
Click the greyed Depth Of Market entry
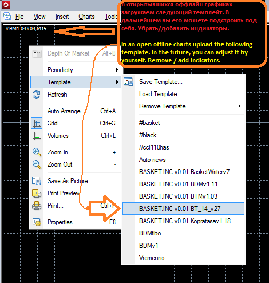(x=76, y=53)
